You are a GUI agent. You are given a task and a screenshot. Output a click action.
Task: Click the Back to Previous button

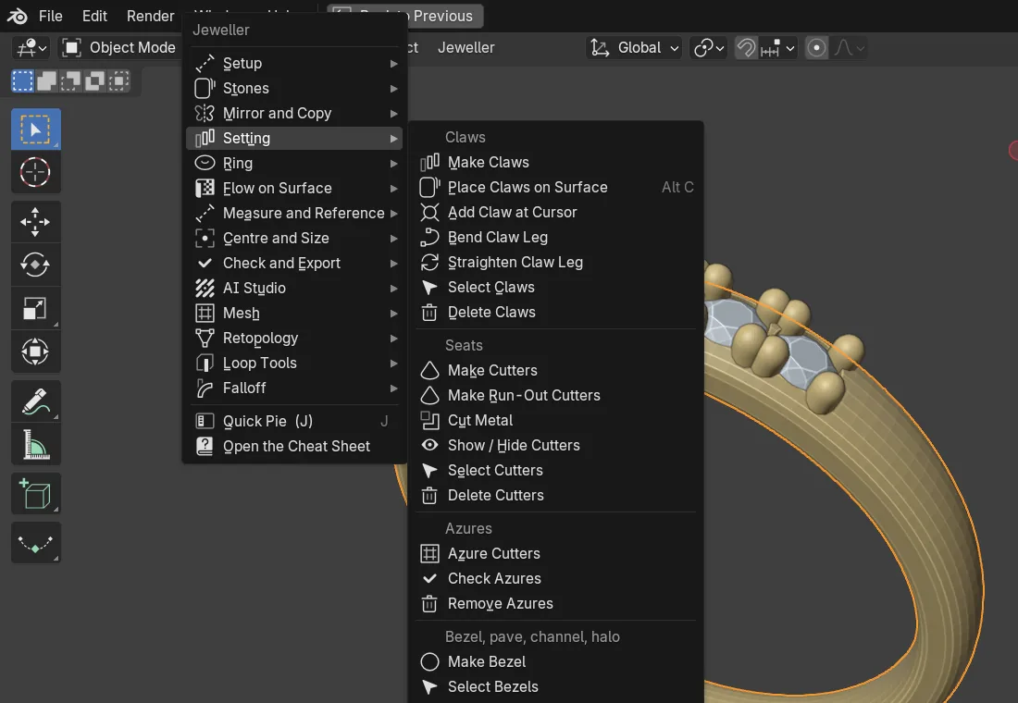[405, 16]
